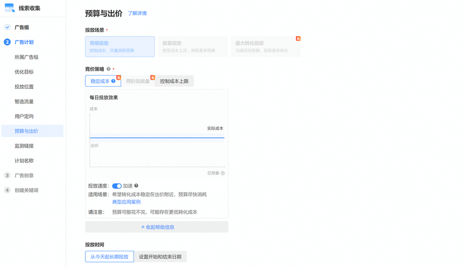The height and width of the screenshot is (268, 465).
Task: Select the 常规投放 scenario option
Action: [119, 46]
